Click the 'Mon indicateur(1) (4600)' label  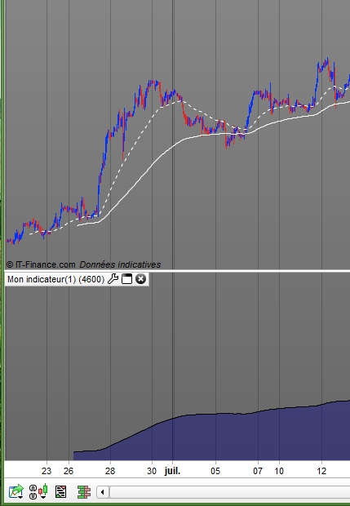coord(55,279)
